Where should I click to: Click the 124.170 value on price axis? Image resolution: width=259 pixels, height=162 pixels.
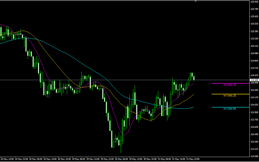pyautogui.click(x=254, y=98)
